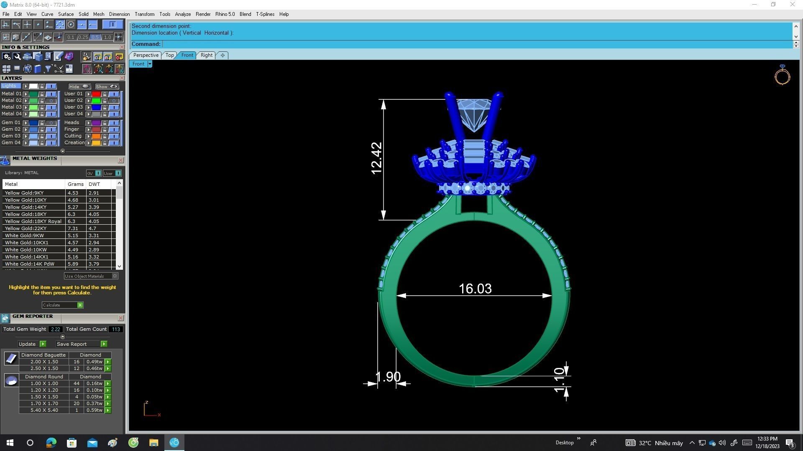
Task: Click the Update button in Gem Reporter
Action: point(32,344)
